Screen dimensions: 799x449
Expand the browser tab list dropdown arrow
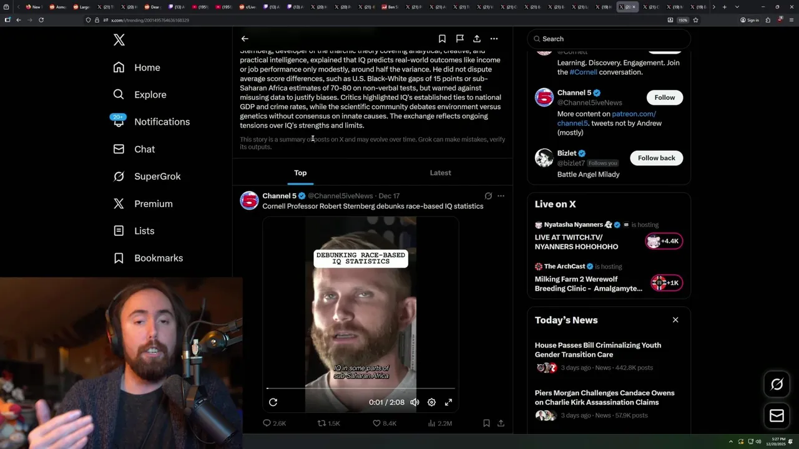[737, 7]
